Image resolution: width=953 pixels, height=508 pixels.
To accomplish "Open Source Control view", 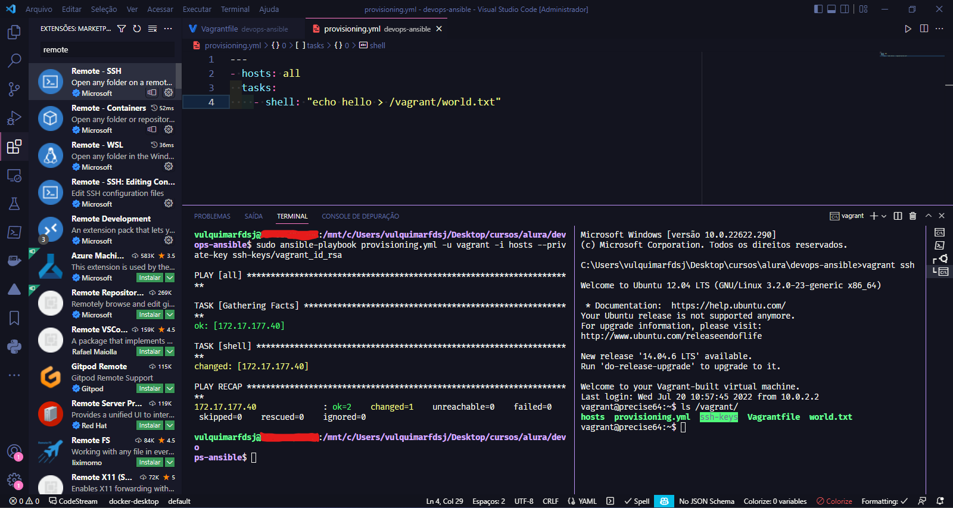I will pyautogui.click(x=14, y=89).
